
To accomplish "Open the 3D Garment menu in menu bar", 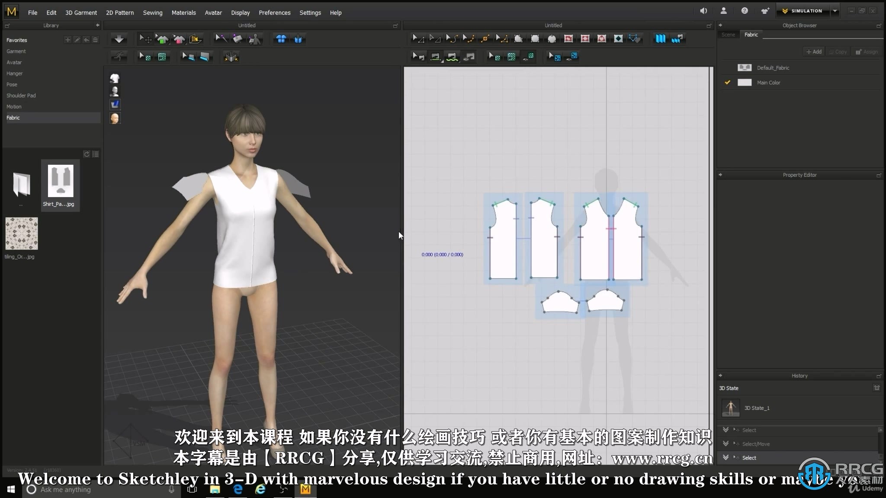I will click(81, 12).
